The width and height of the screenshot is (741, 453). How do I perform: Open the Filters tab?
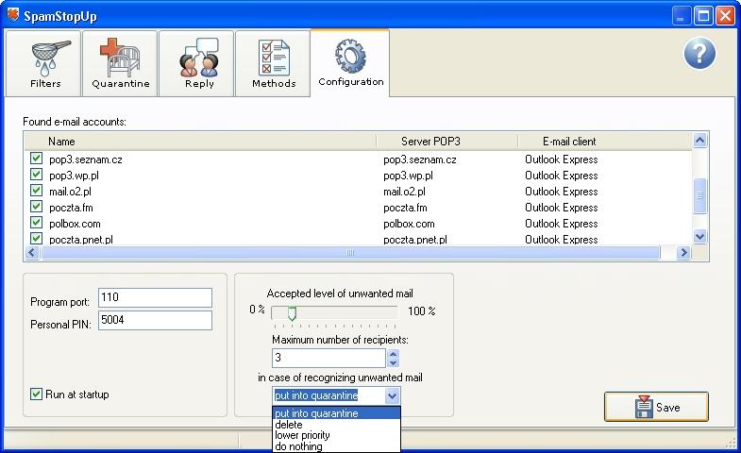(43, 63)
